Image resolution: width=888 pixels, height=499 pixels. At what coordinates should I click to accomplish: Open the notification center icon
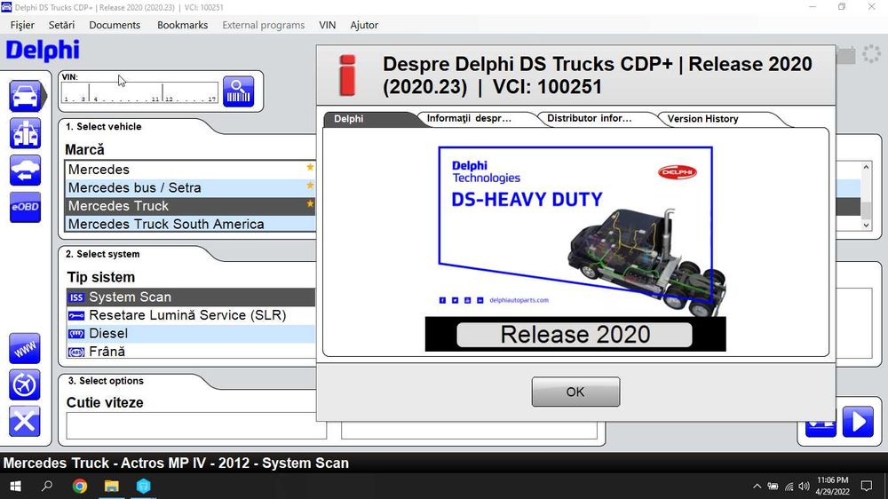[x=867, y=486]
